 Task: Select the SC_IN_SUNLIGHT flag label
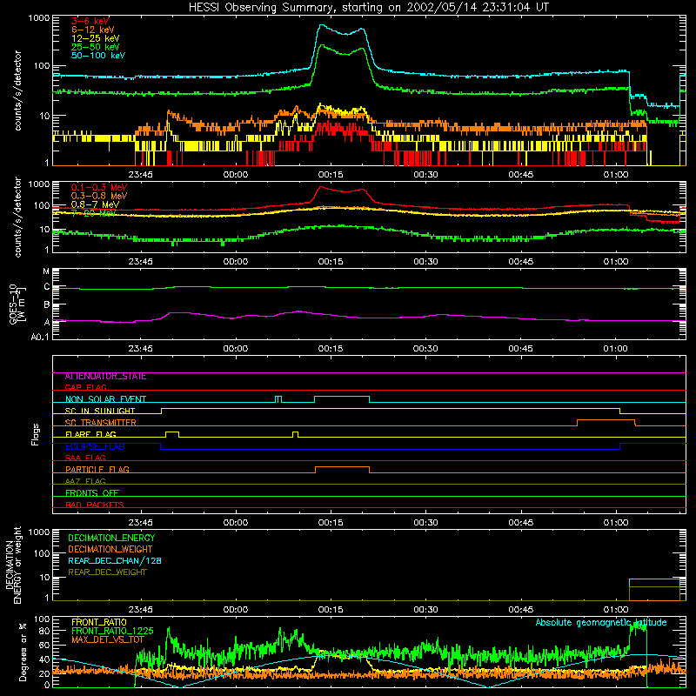pyautogui.click(x=100, y=411)
